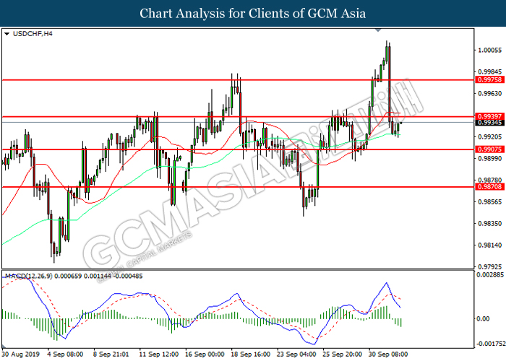506x361 pixels.
Task: Click the 0.98990 price axis value
Action: pyautogui.click(x=490, y=158)
